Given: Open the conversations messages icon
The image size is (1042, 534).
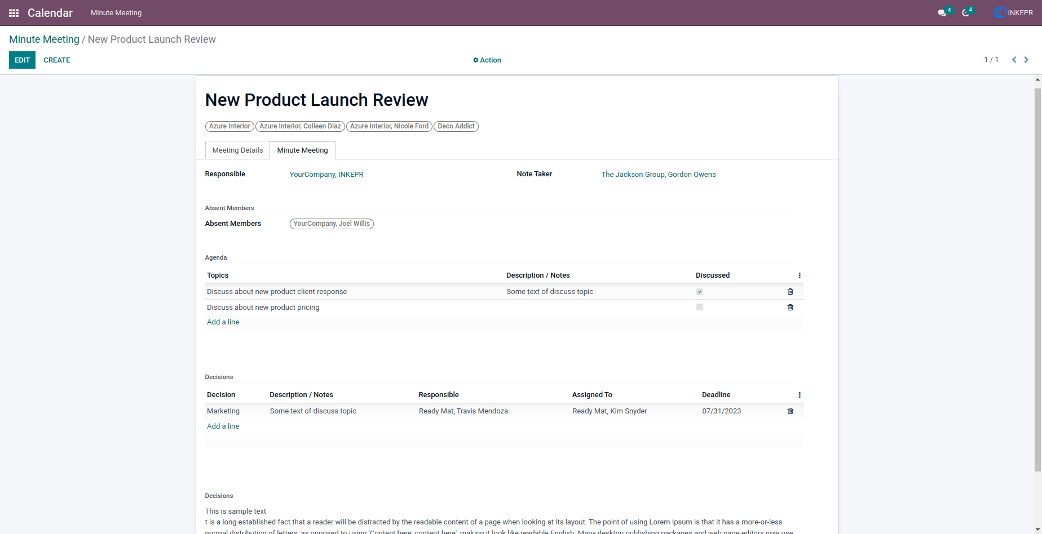Looking at the screenshot, I should click(x=942, y=13).
